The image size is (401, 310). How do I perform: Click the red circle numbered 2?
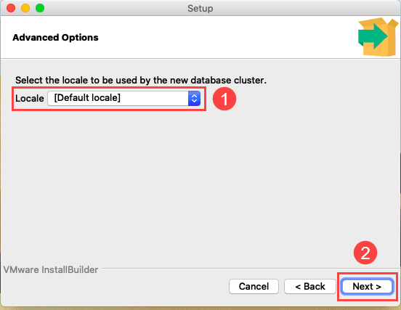coord(365,253)
